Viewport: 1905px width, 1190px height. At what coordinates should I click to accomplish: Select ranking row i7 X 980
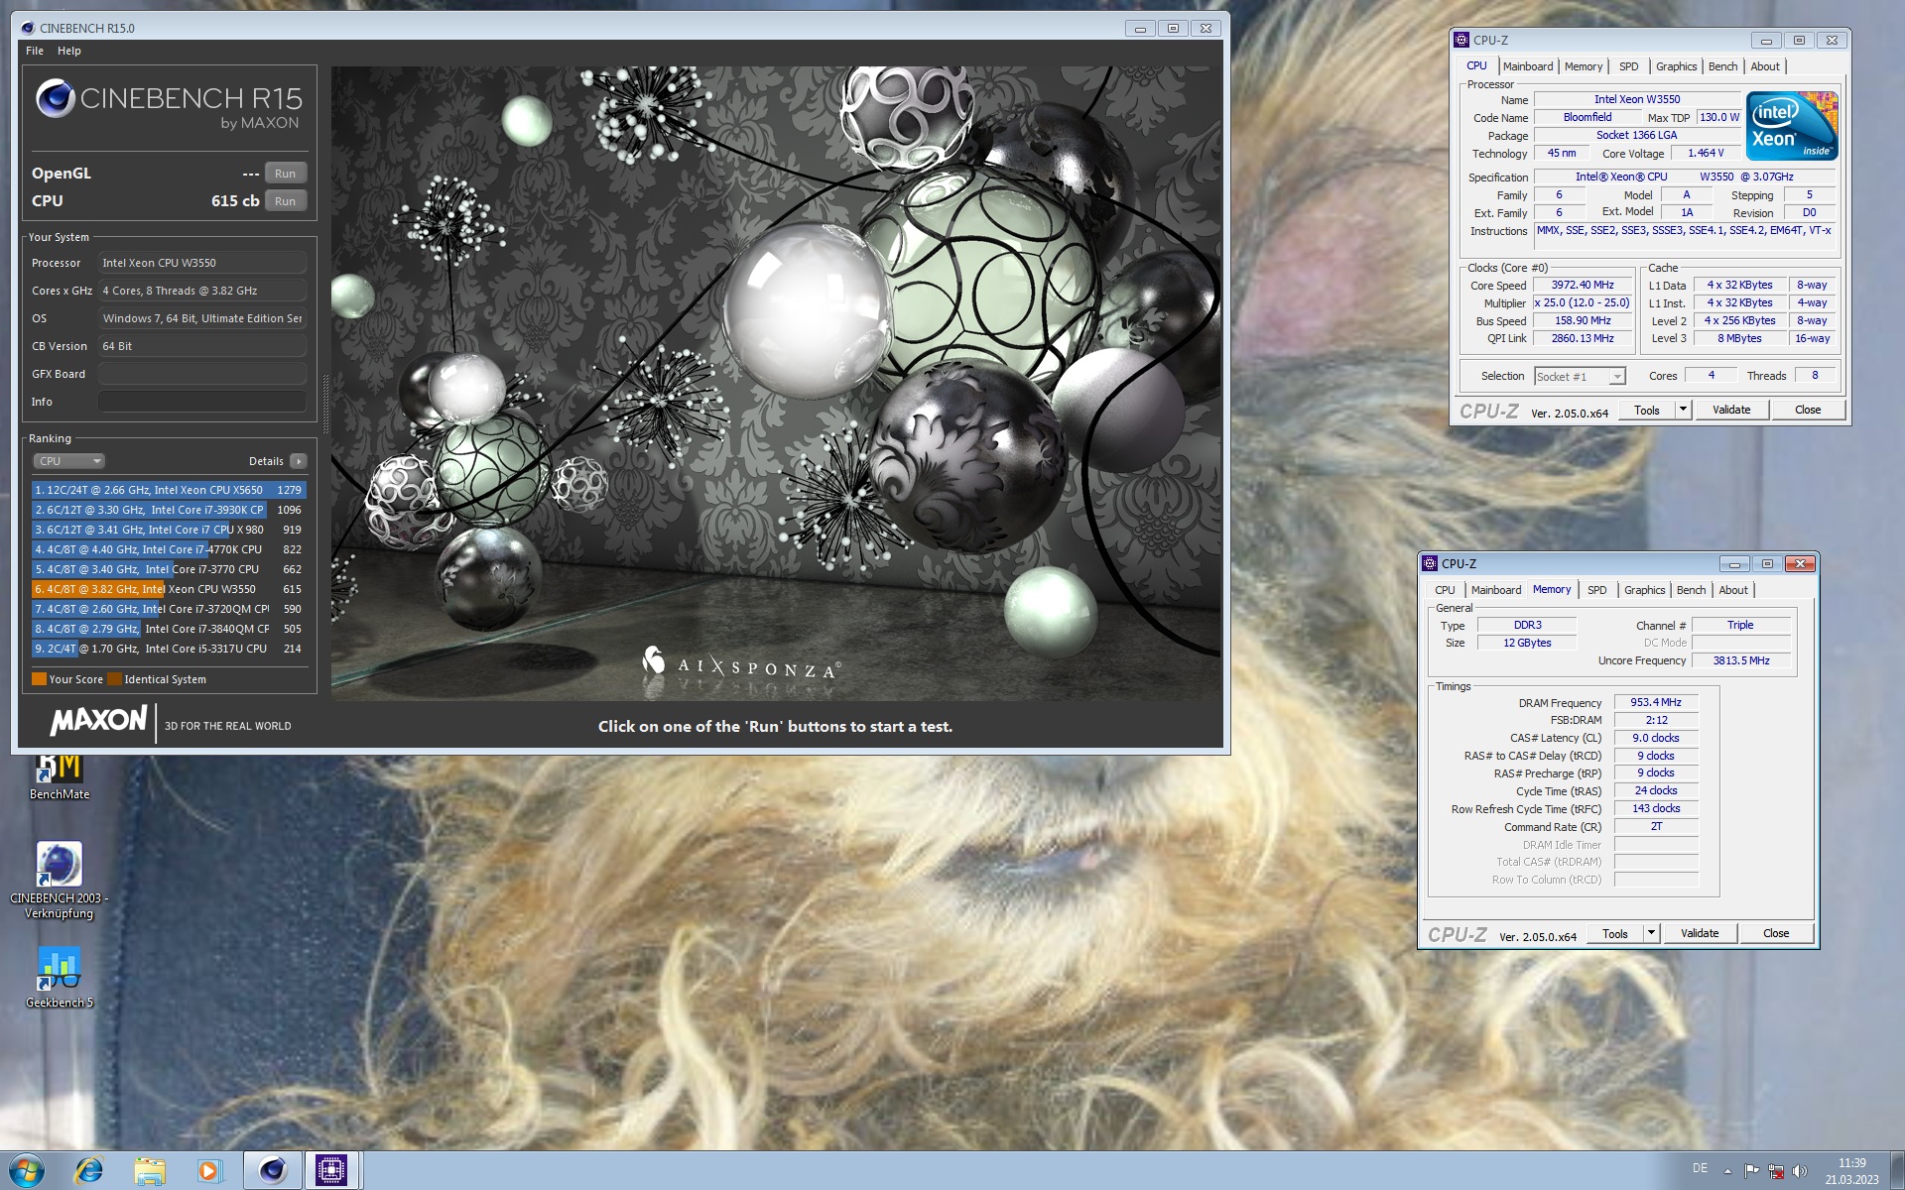(x=169, y=530)
